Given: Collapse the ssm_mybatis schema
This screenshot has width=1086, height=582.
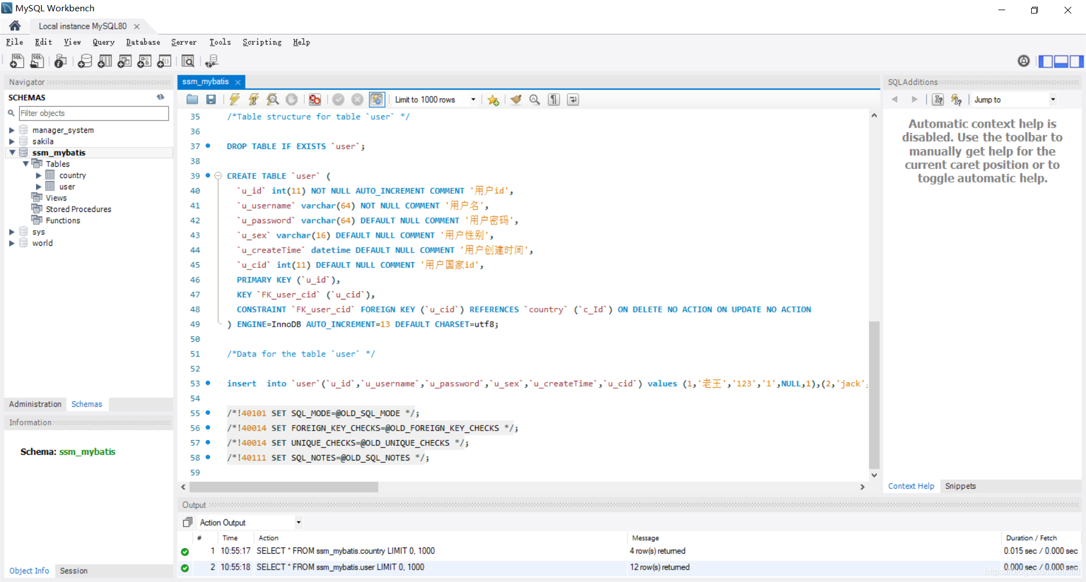Looking at the screenshot, I should [12, 153].
